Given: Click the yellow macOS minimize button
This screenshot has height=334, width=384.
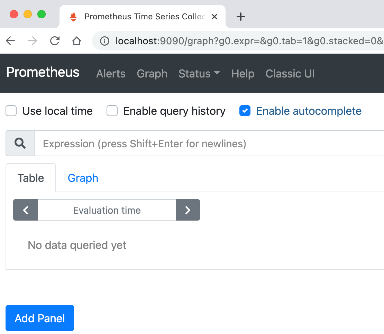Looking at the screenshot, I should [x=28, y=14].
